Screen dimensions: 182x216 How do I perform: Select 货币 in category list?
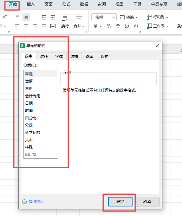pyautogui.click(x=41, y=88)
